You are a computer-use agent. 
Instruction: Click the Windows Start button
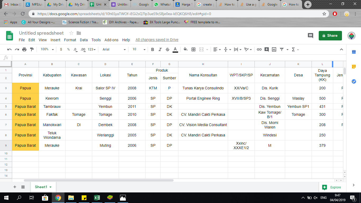click(x=6, y=198)
